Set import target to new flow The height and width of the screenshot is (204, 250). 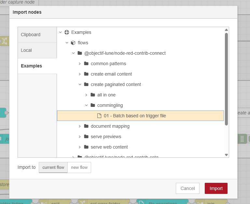pyautogui.click(x=79, y=167)
